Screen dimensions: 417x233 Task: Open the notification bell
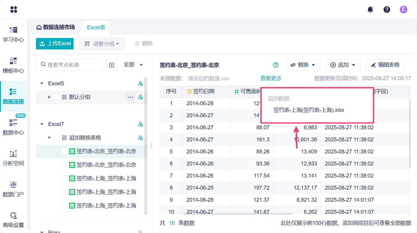coord(370,9)
